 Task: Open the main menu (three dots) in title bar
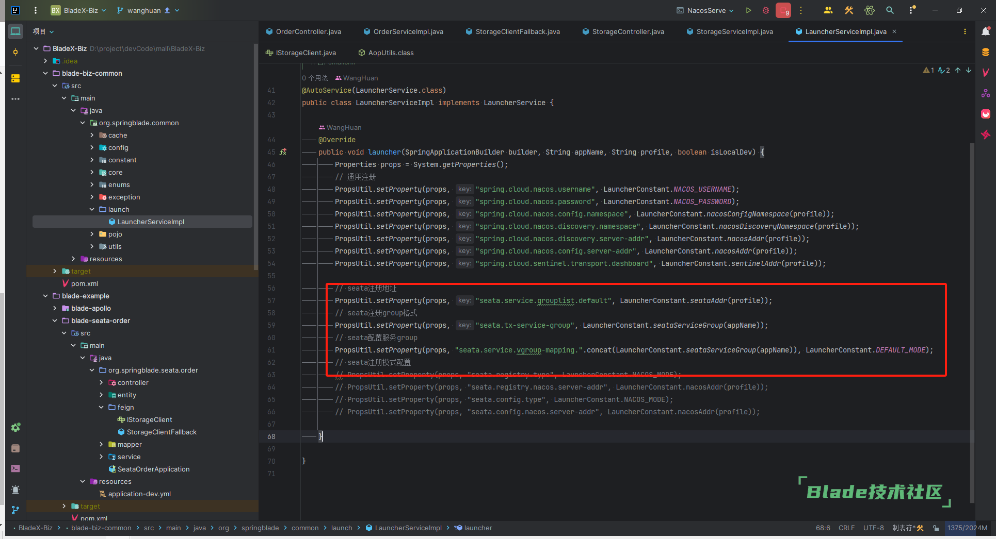35,10
